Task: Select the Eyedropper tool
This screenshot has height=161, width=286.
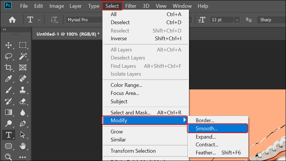Action: [8, 79]
